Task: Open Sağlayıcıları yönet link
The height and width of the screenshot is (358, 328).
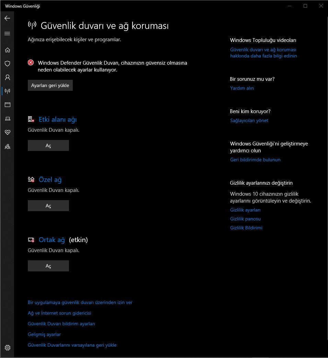Action: pos(249,121)
